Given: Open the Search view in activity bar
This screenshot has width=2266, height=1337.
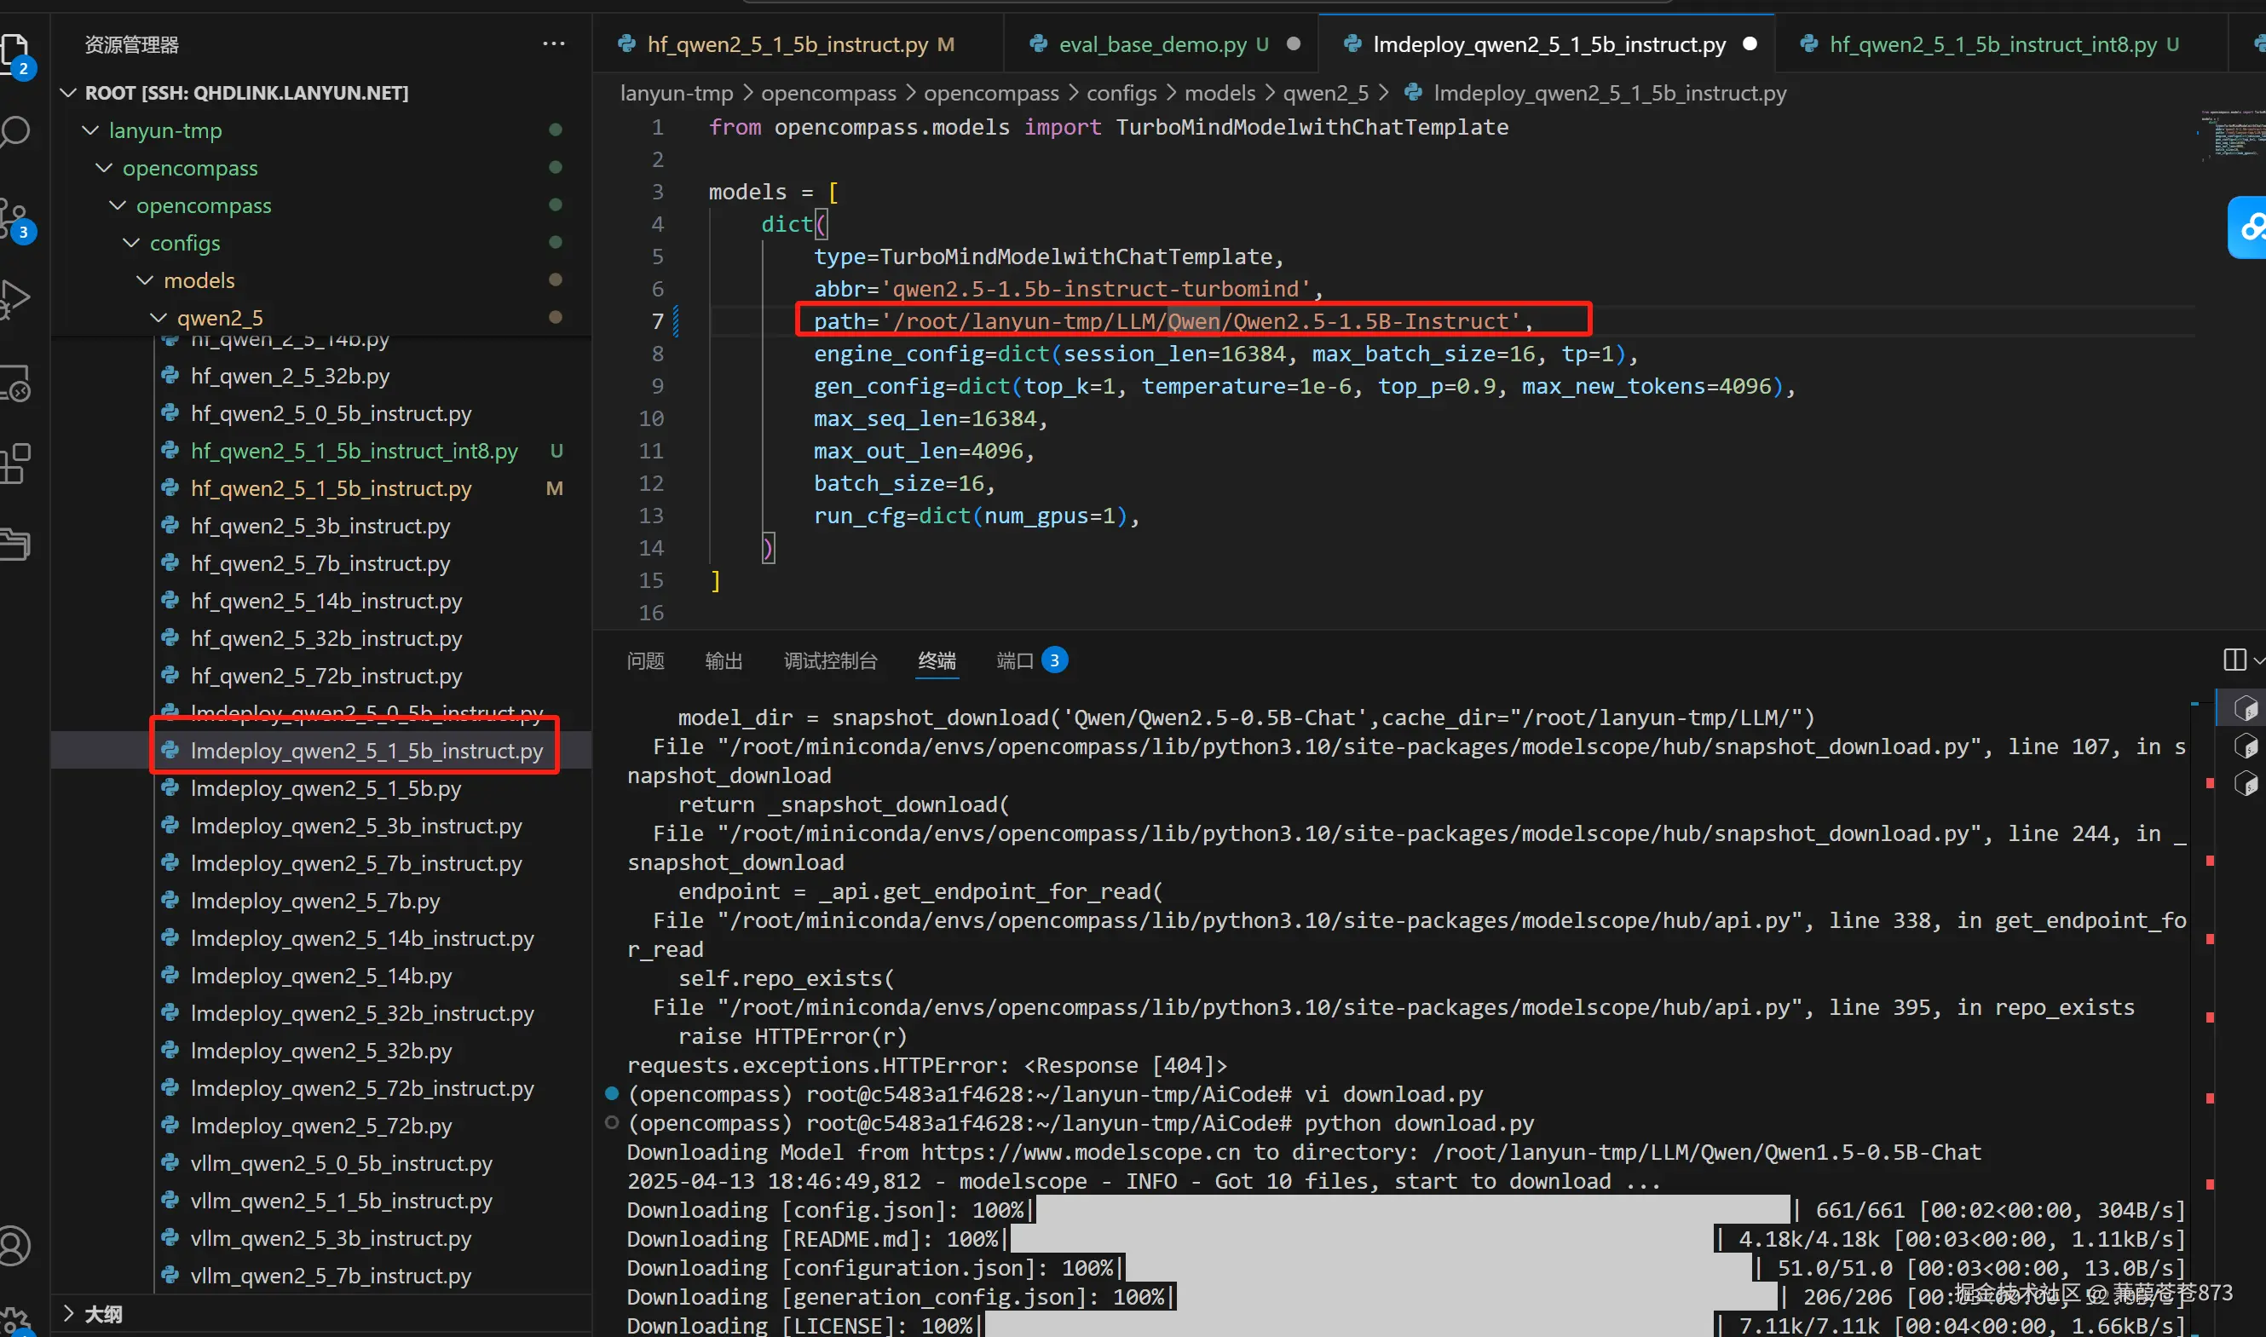Looking at the screenshot, I should point(16,131).
